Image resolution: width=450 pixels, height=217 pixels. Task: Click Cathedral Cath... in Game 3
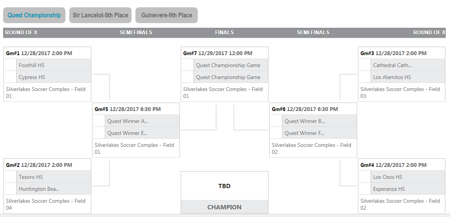[x=392, y=65]
